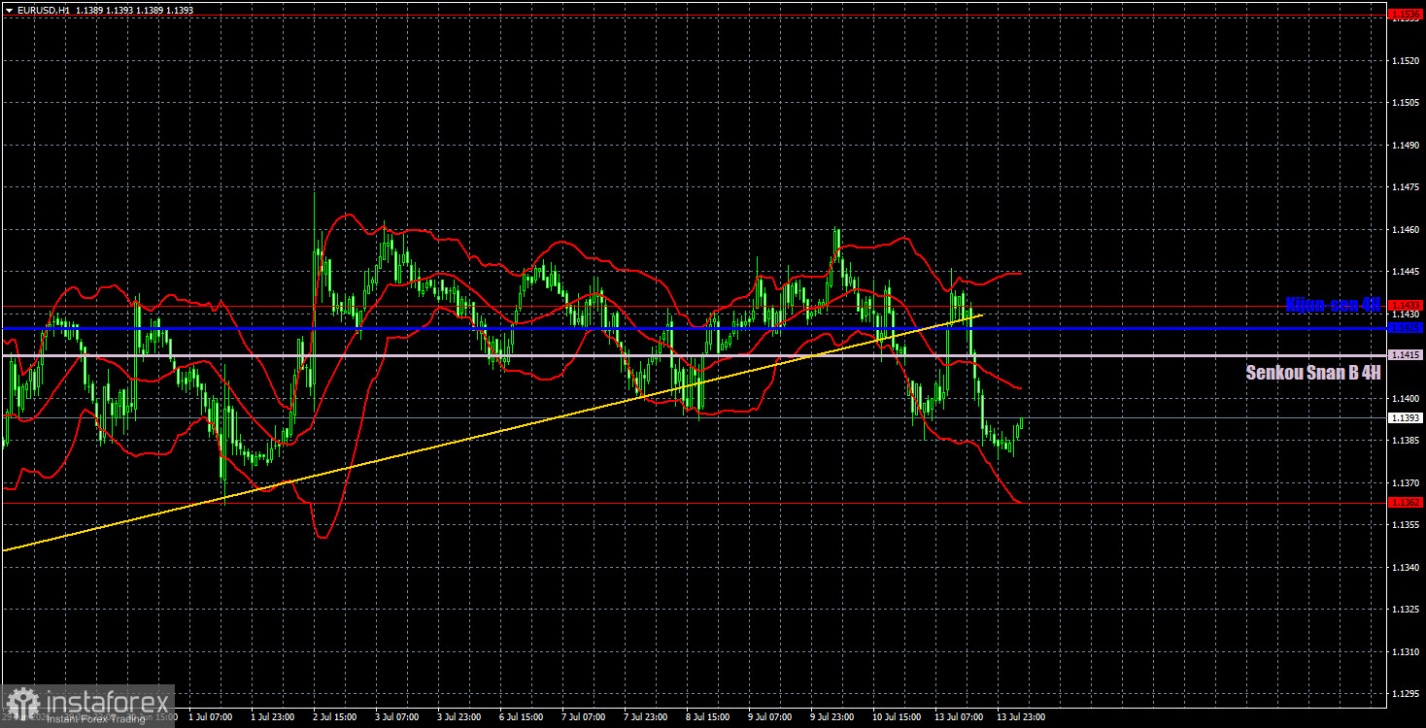Click the 1.1325 price axis label
Viewport: 1426px width, 728px height.
(1406, 610)
